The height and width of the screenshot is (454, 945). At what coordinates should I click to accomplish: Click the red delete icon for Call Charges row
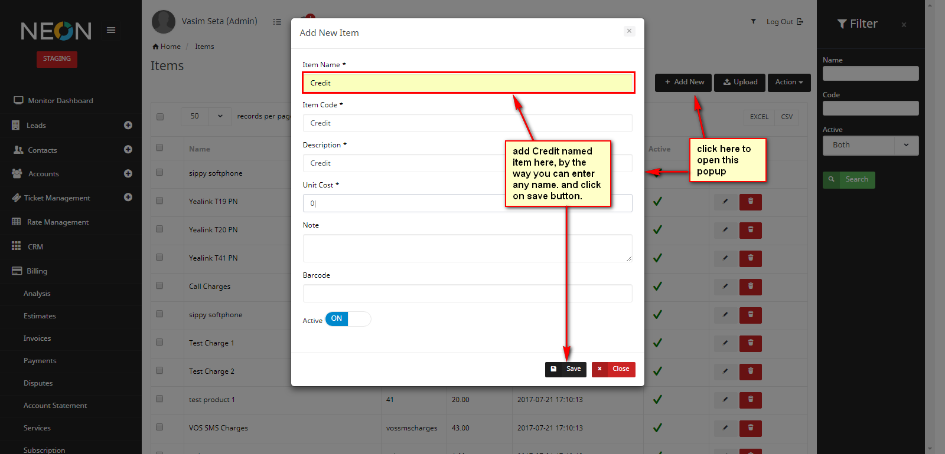coord(751,287)
